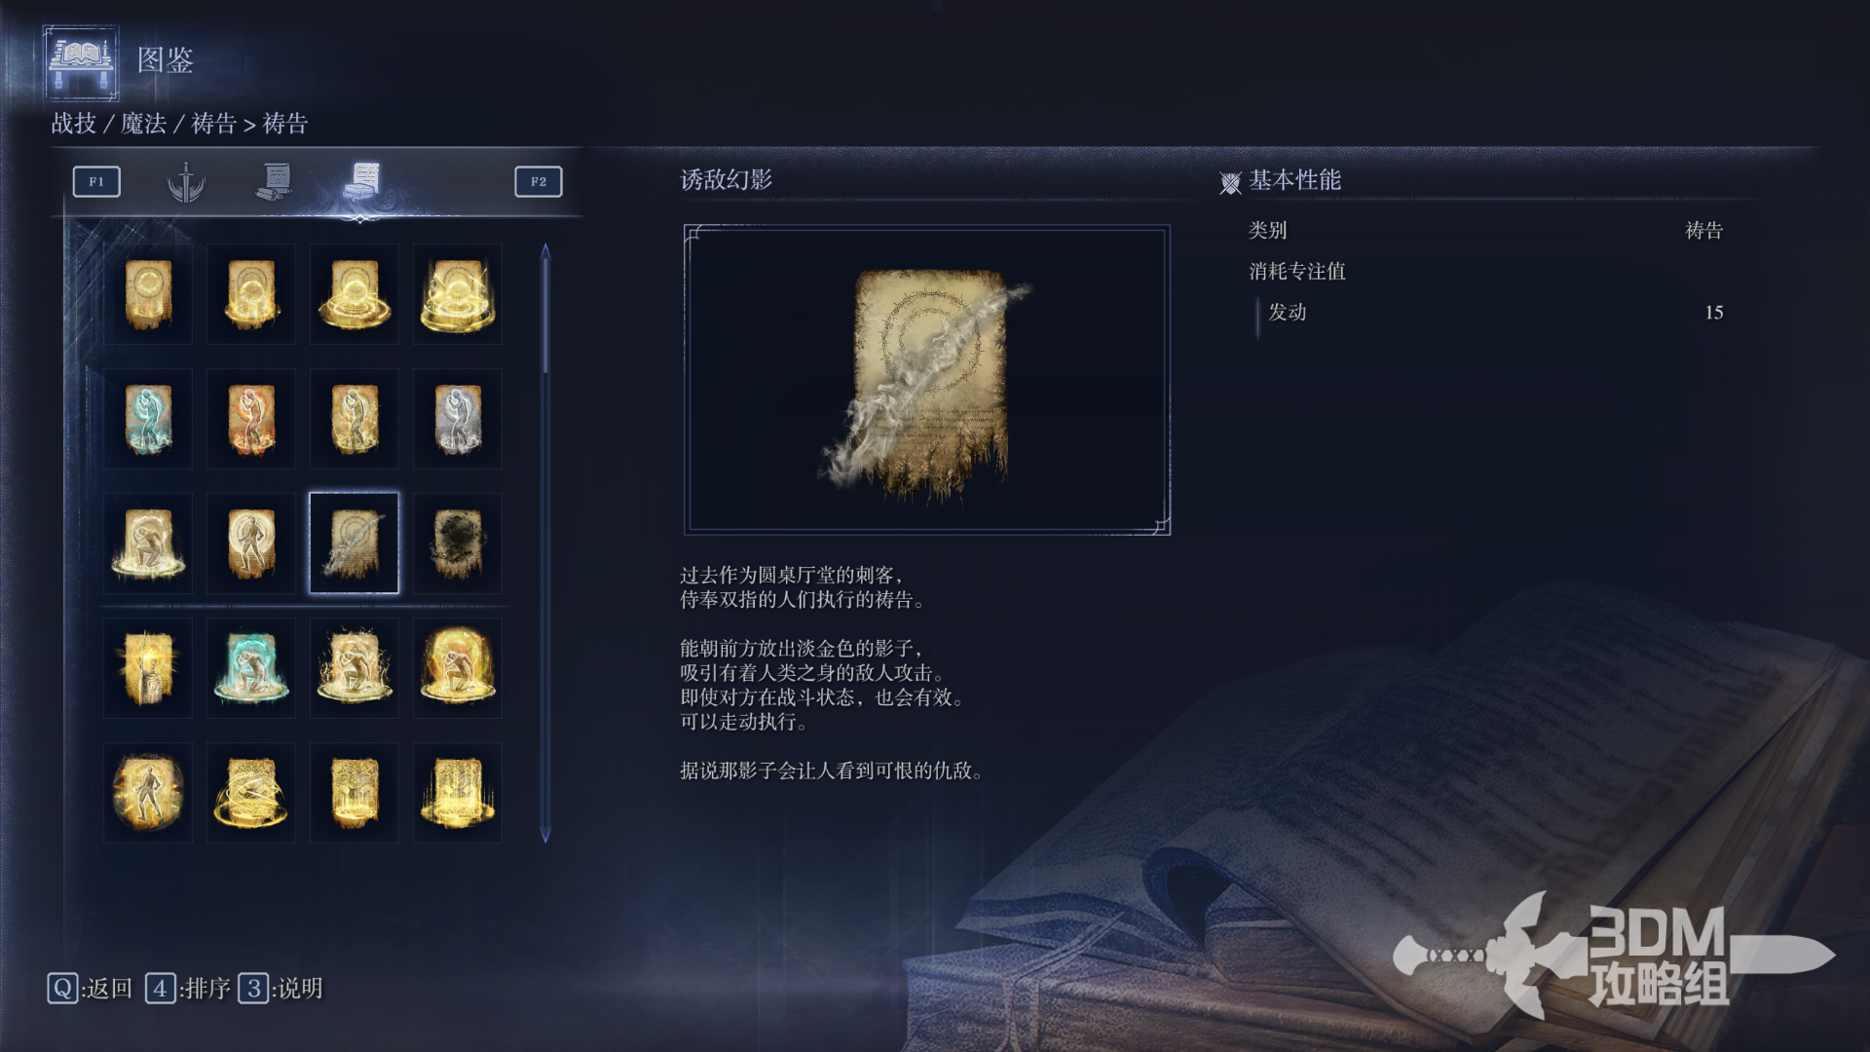Click the Q return prompt
Screen dimensions: 1870x1052
click(x=90, y=989)
